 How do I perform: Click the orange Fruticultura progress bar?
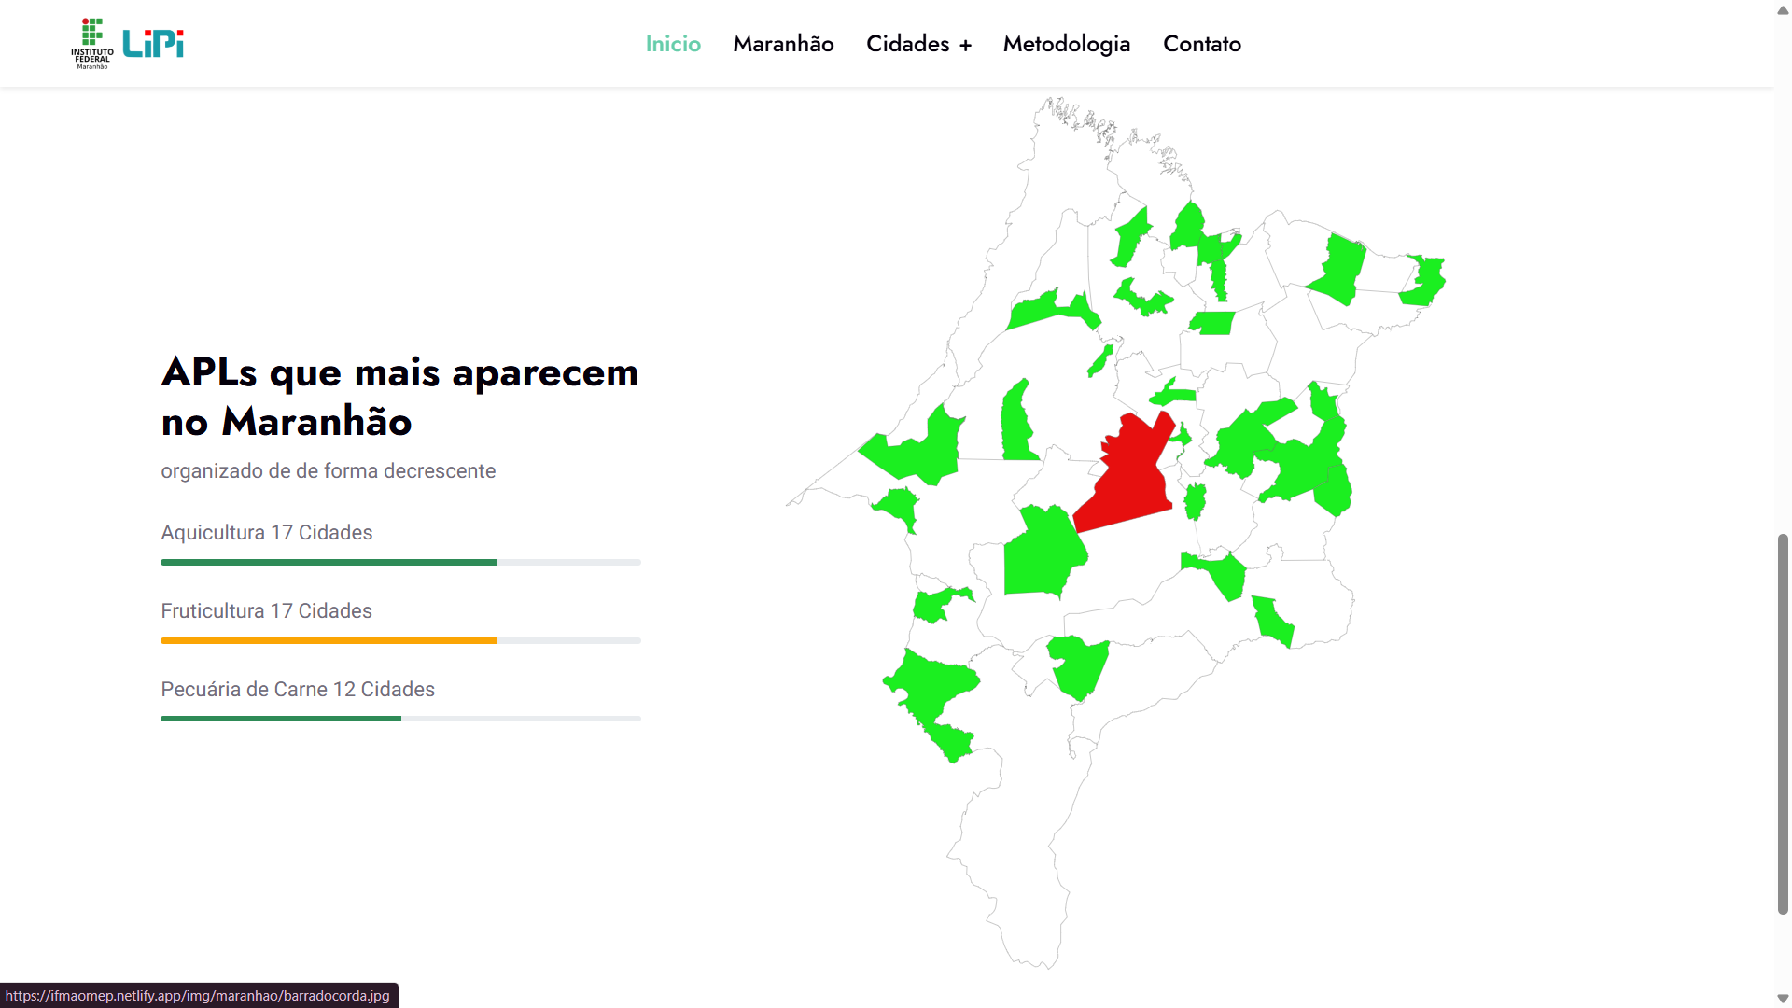[329, 640]
